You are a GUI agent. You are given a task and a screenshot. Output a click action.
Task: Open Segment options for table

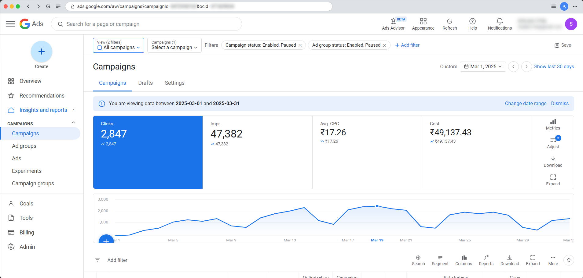tap(440, 260)
